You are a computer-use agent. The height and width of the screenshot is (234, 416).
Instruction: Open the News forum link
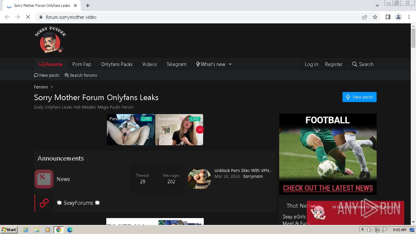tap(63, 179)
